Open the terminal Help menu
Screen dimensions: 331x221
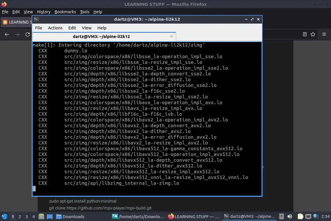click(102, 28)
